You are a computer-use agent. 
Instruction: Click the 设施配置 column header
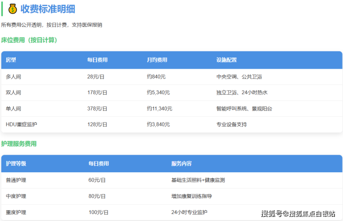226,60
